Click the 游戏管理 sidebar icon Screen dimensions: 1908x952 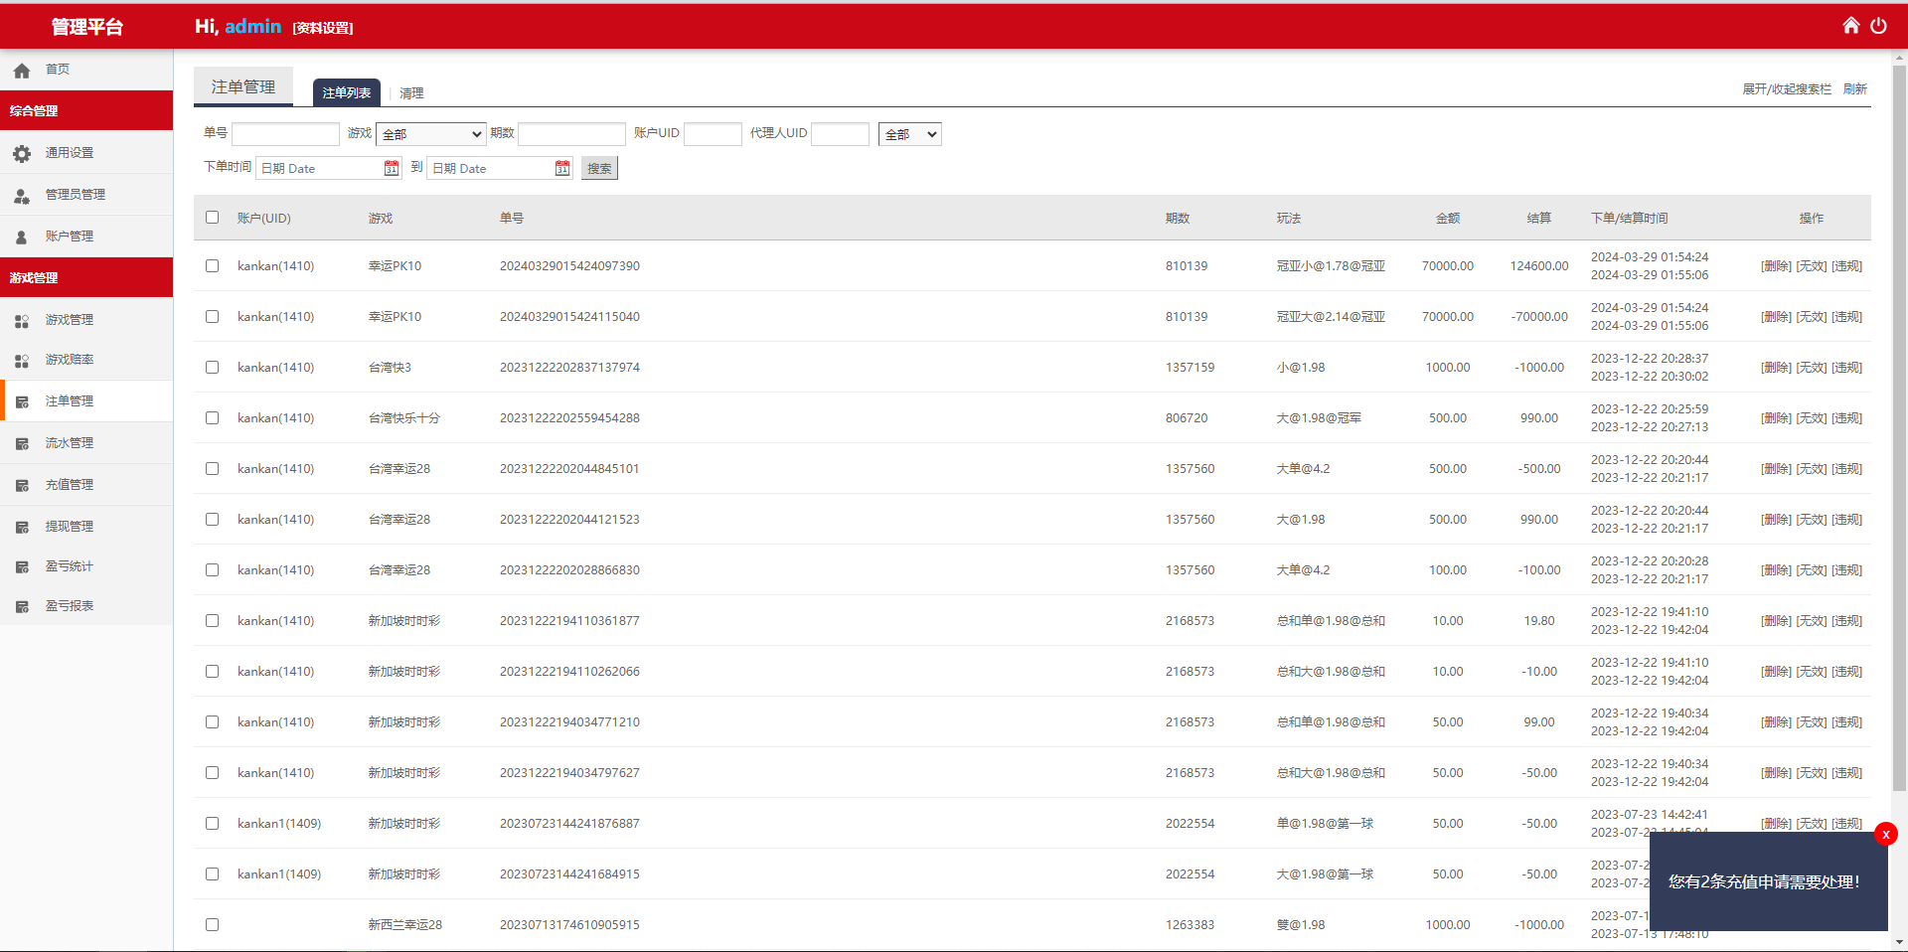(22, 321)
